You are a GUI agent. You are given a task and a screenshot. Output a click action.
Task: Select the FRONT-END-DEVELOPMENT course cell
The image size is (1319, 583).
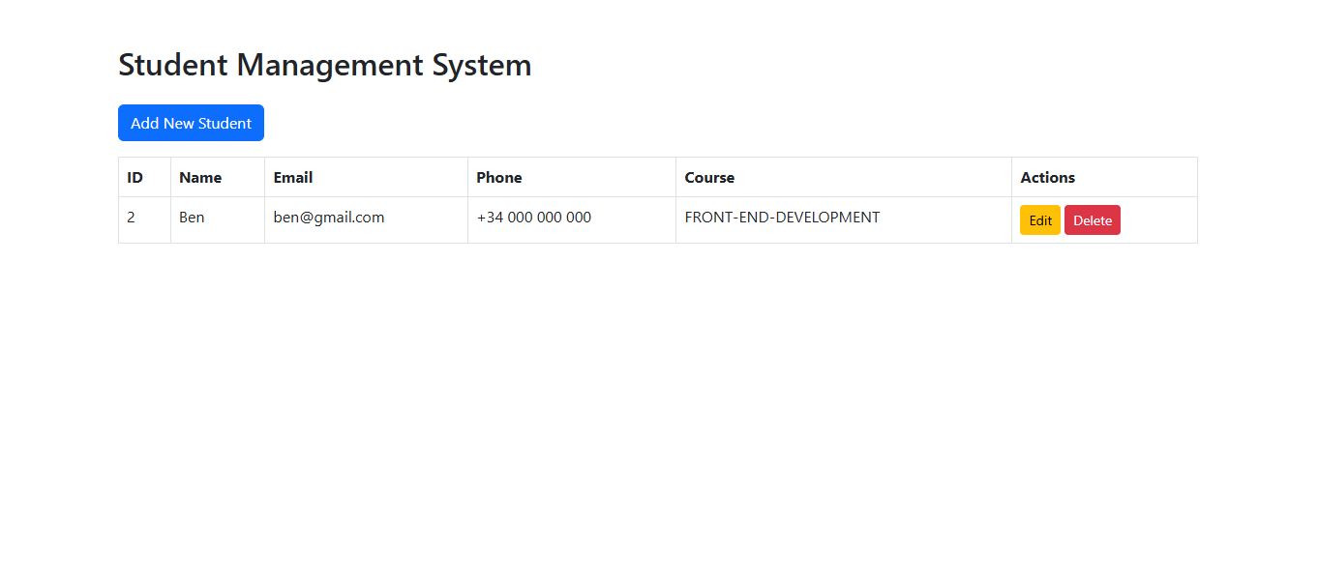point(782,218)
